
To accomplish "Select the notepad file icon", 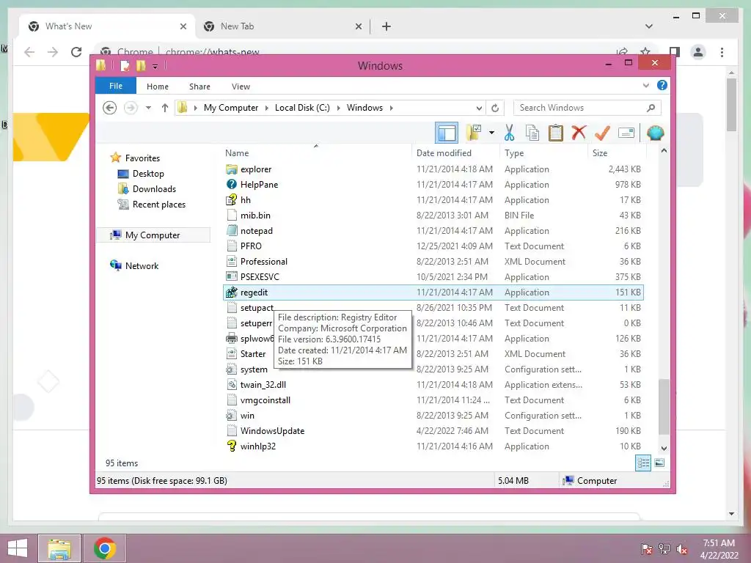I will [231, 230].
